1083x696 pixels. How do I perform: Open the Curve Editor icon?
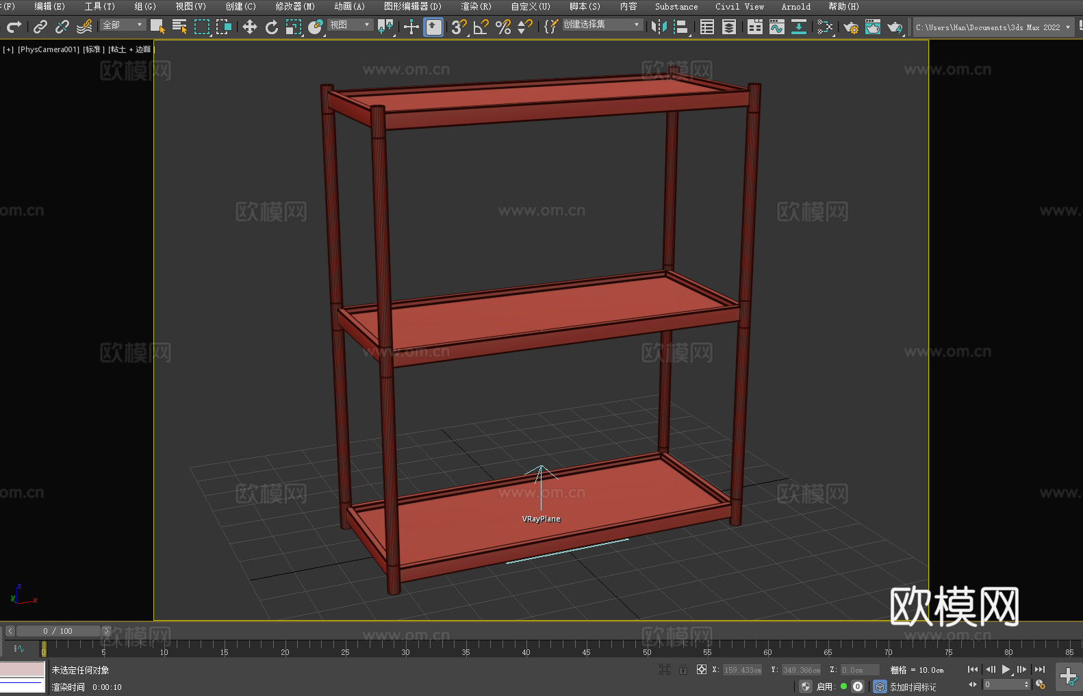click(777, 27)
